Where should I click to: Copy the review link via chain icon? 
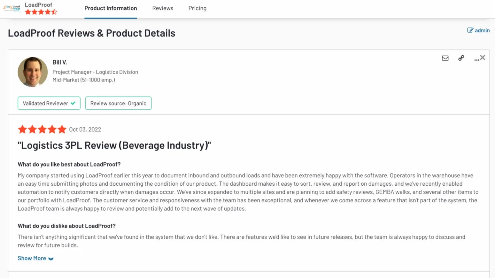coord(461,58)
